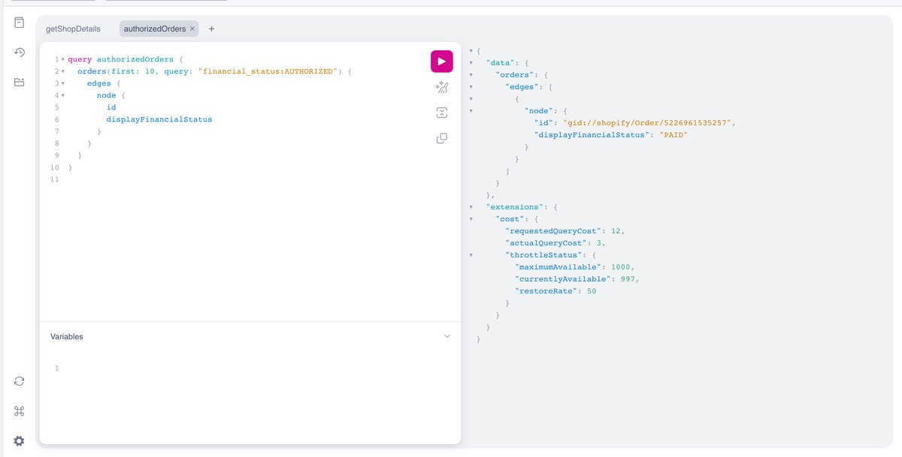Image resolution: width=902 pixels, height=457 pixels.
Task: Click the maximumAvailable value 1000
Action: (621, 267)
